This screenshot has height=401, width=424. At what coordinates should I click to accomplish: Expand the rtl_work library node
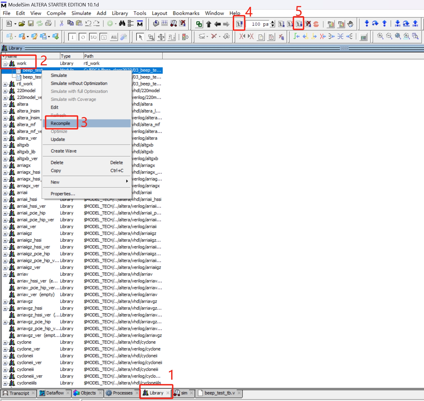click(5, 84)
